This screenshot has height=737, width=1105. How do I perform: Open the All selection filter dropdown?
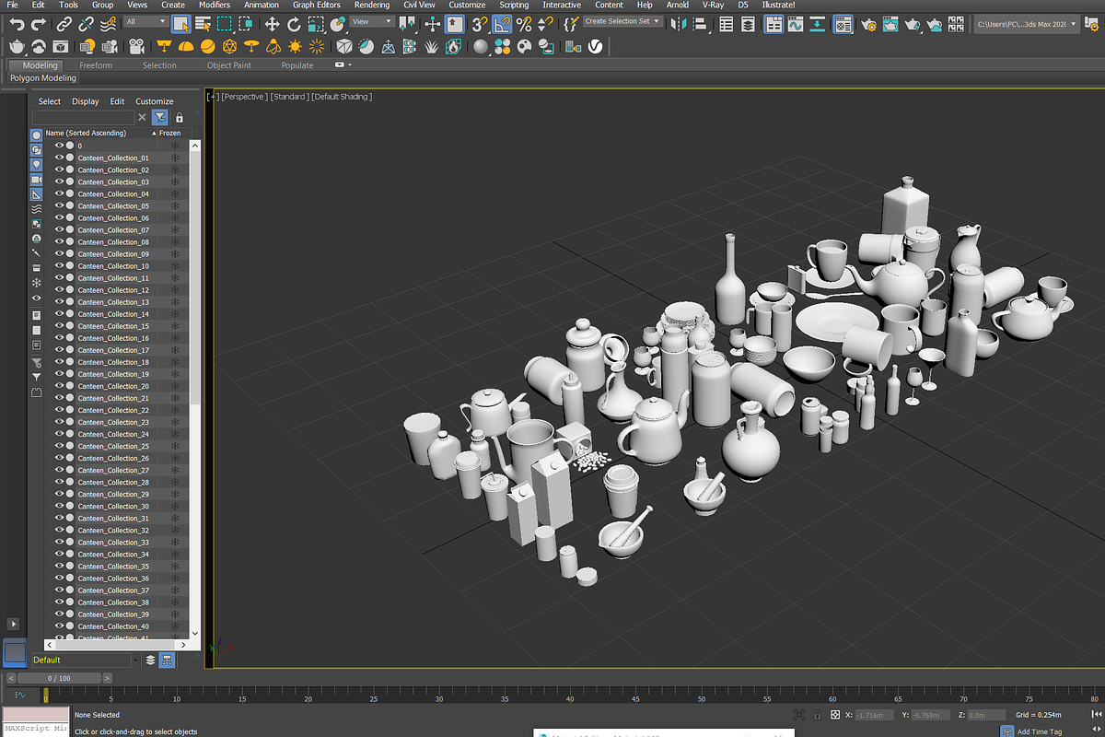(145, 21)
